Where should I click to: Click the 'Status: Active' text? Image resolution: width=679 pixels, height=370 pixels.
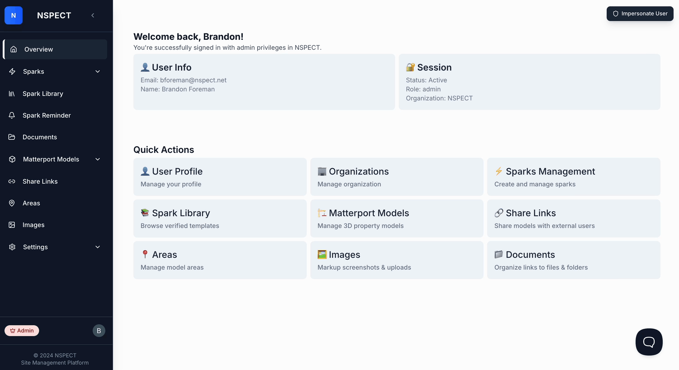point(426,80)
